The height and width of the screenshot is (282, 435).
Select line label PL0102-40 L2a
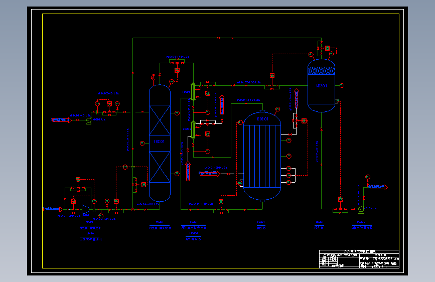tap(108, 93)
